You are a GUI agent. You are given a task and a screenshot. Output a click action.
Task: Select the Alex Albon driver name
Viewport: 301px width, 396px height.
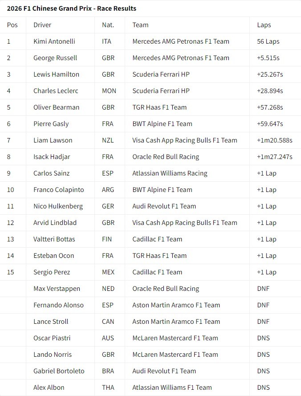click(x=49, y=388)
